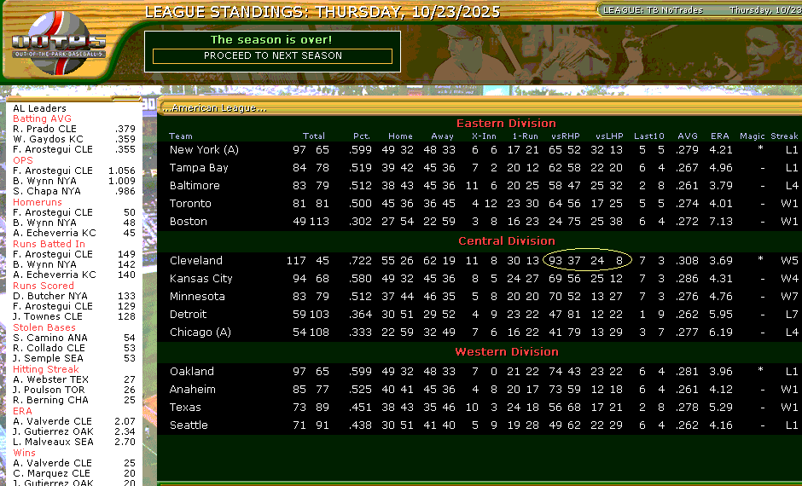Click the ERA column header in the standings
The height and width of the screenshot is (486, 802).
point(719,136)
